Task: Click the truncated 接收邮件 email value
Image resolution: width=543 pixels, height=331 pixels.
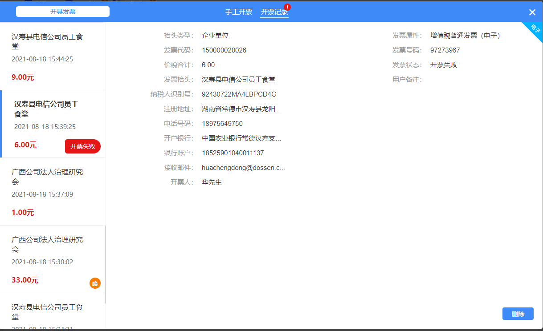Action: pos(244,168)
